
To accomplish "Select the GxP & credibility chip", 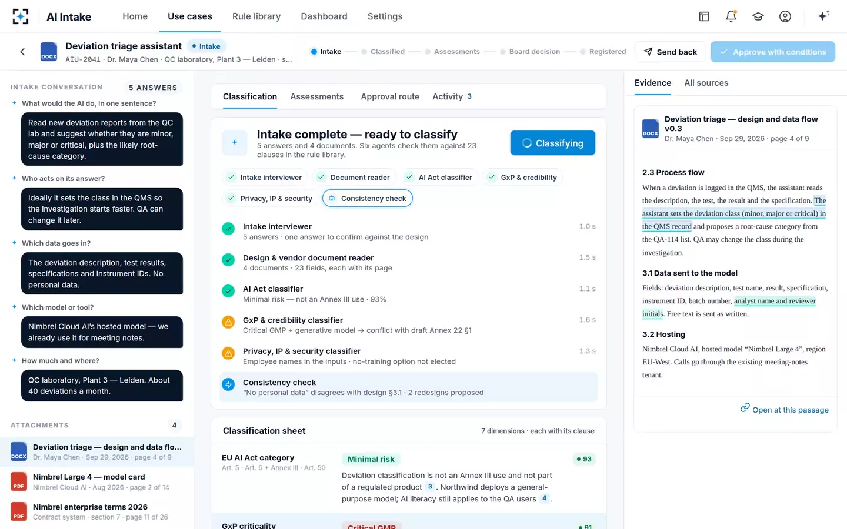I will tap(523, 177).
